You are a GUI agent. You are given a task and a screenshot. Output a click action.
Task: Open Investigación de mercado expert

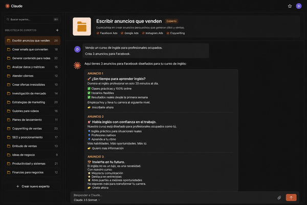coord(33,93)
